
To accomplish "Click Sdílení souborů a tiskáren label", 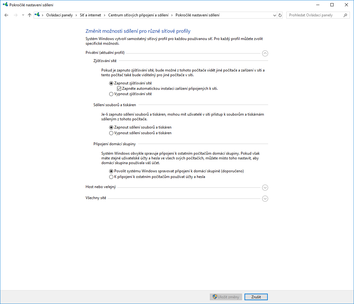I will pos(115,105).
